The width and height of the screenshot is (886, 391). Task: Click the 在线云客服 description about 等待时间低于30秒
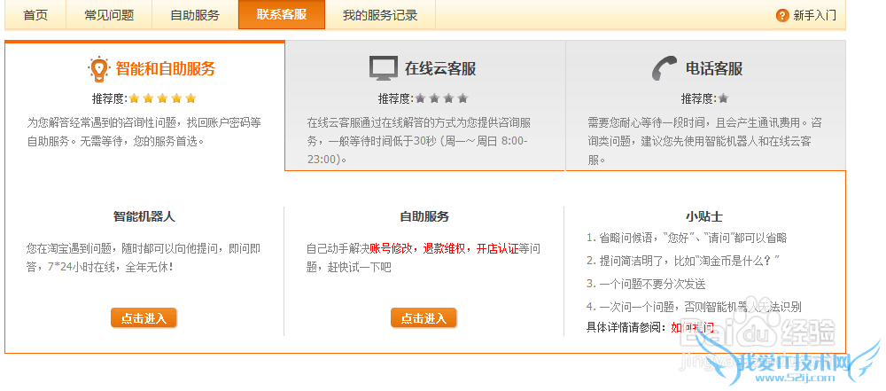coord(417,141)
